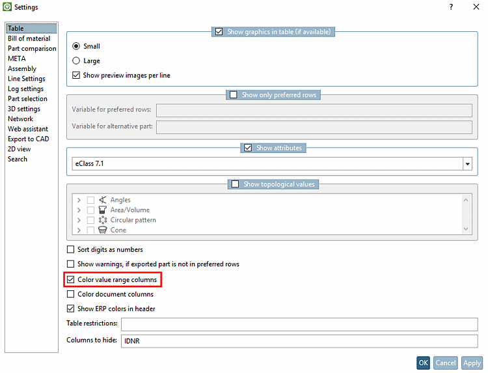The width and height of the screenshot is (488, 373).
Task: Click scroll-down arrow of topological list
Action: (466, 229)
